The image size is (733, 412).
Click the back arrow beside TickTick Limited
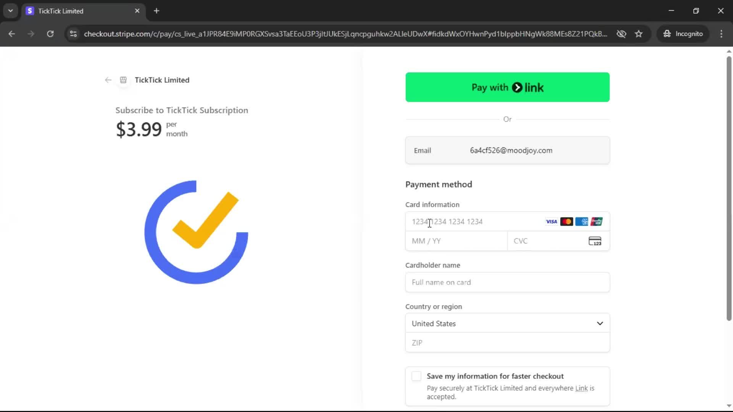[x=108, y=80]
